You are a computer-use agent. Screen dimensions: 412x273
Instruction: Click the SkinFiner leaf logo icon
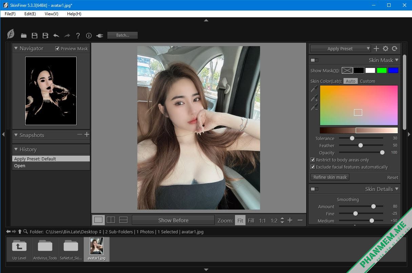click(11, 34)
